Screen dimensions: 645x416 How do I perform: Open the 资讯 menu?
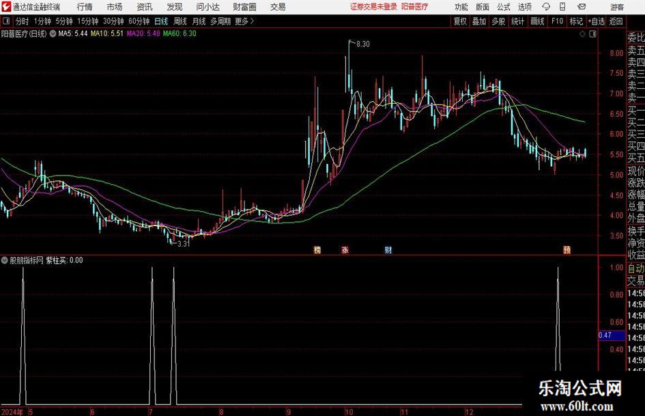coord(145,7)
